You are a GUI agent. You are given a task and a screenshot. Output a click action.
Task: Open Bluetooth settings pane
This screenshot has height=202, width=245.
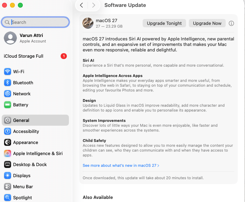click(x=35, y=83)
